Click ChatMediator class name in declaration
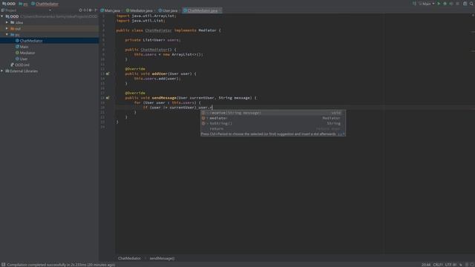 (x=158, y=30)
